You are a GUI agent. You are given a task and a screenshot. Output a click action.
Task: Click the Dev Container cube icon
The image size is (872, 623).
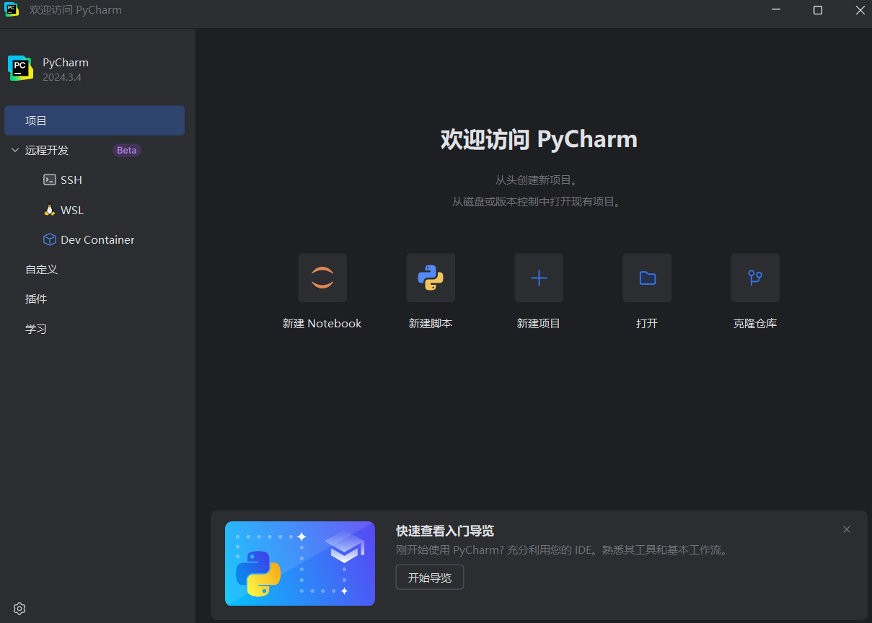(50, 239)
